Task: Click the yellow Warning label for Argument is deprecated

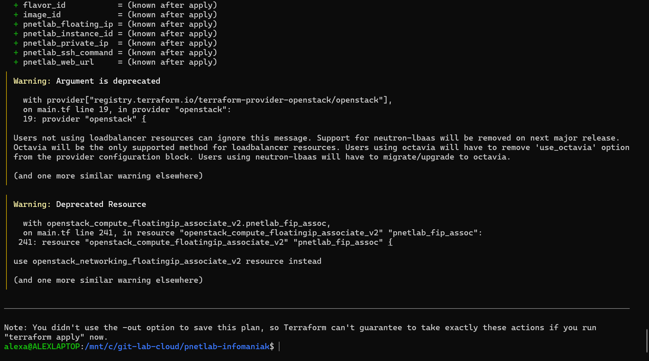Action: 32,81
